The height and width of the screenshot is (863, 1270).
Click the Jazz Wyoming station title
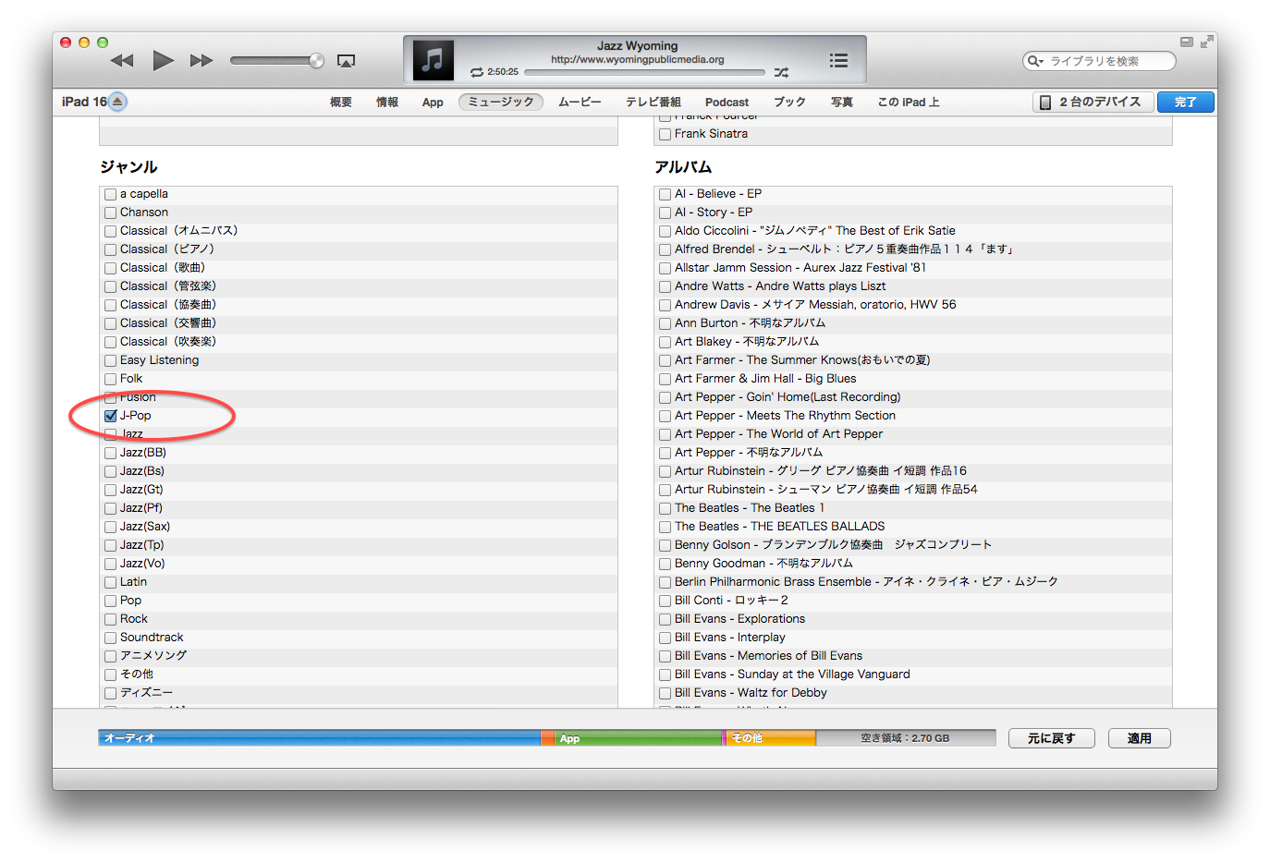pyautogui.click(x=637, y=45)
